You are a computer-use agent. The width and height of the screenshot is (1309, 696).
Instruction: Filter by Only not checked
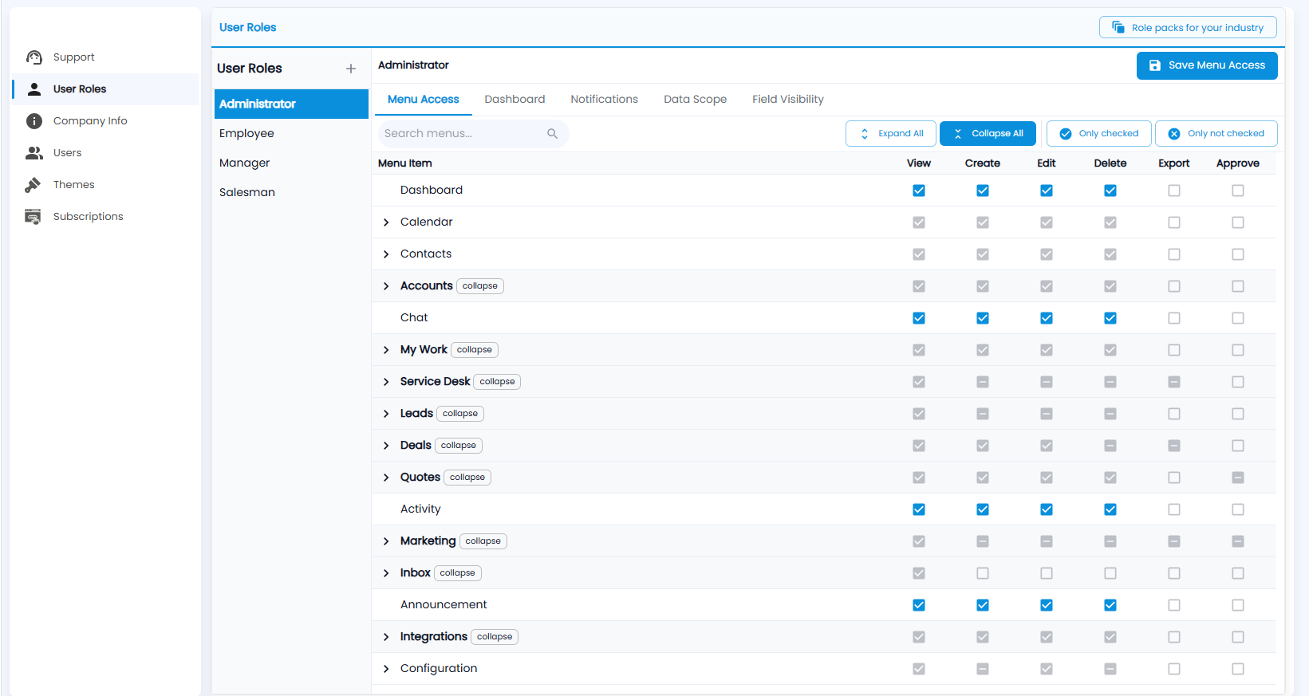point(1216,134)
